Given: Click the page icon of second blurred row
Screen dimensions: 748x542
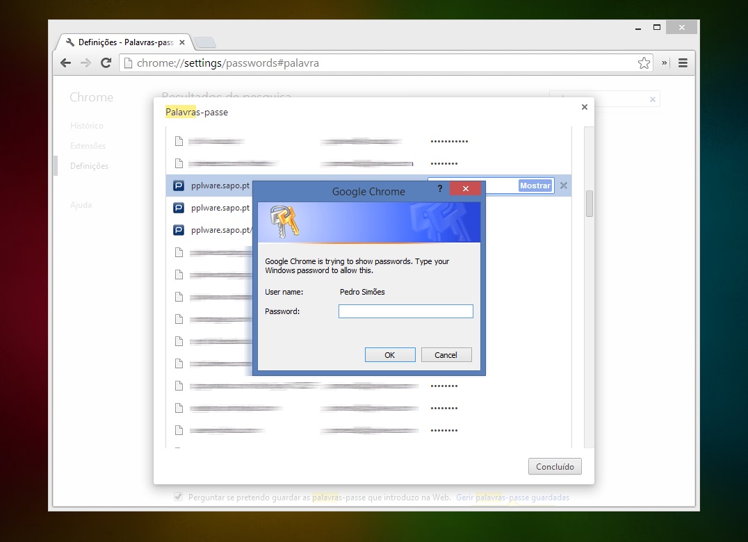Looking at the screenshot, I should pos(179,163).
